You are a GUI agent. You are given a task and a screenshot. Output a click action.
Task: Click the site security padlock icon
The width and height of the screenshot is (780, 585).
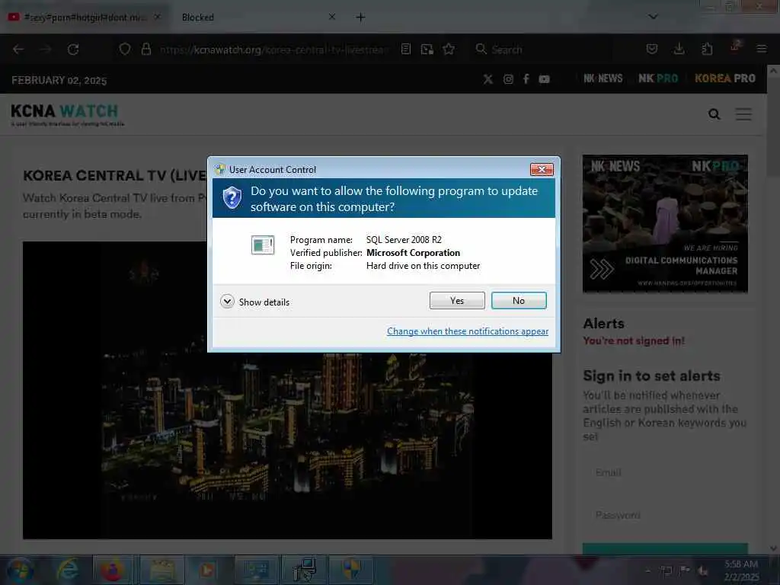coord(145,50)
